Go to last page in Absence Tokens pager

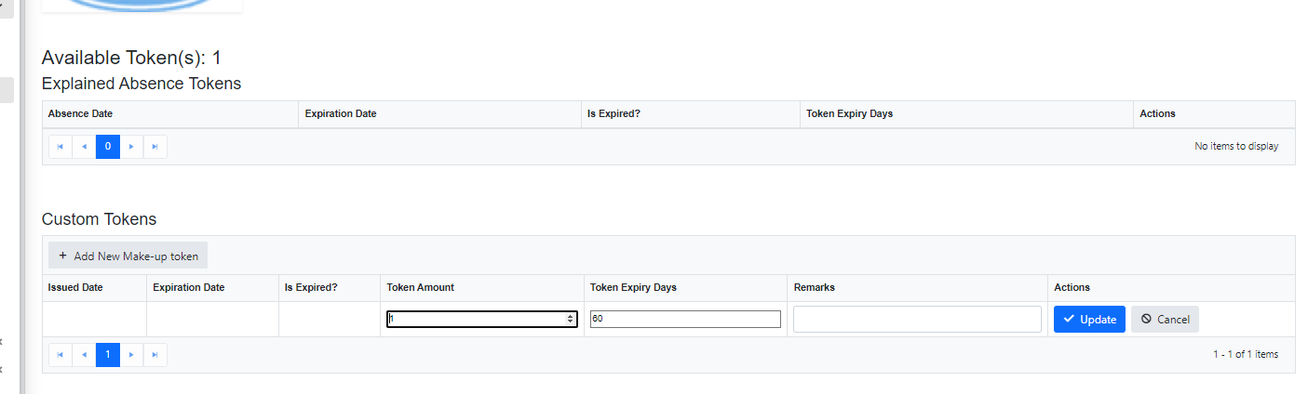(x=155, y=147)
